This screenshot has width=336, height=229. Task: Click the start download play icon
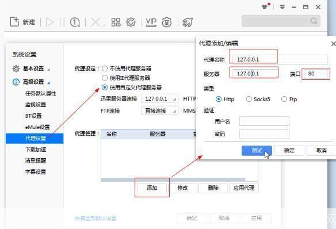point(49,22)
